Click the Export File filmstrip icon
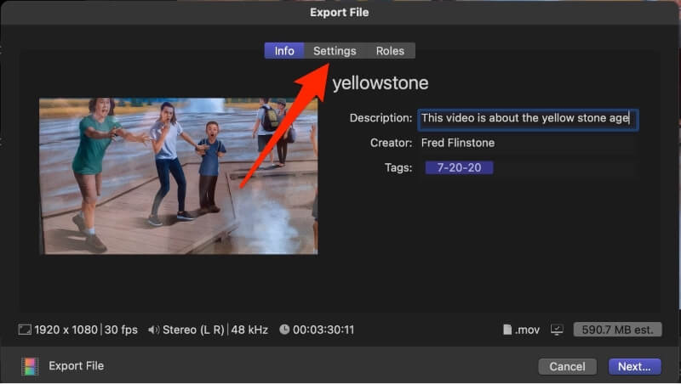The image size is (681, 384). (30, 366)
